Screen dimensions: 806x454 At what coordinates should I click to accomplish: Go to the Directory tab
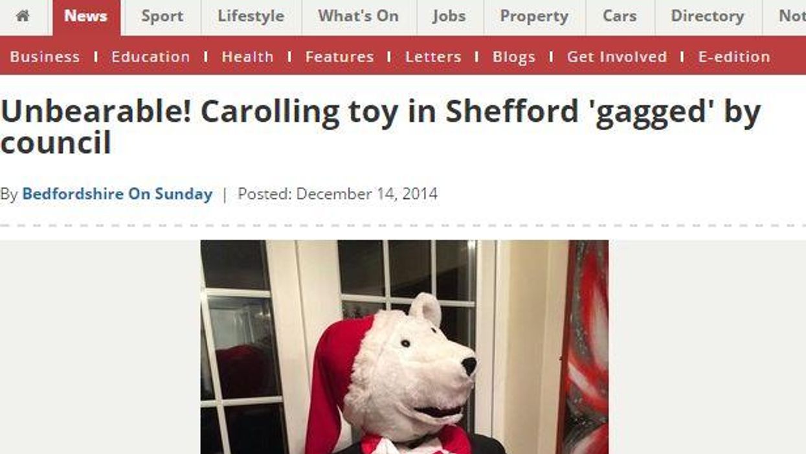[708, 17]
